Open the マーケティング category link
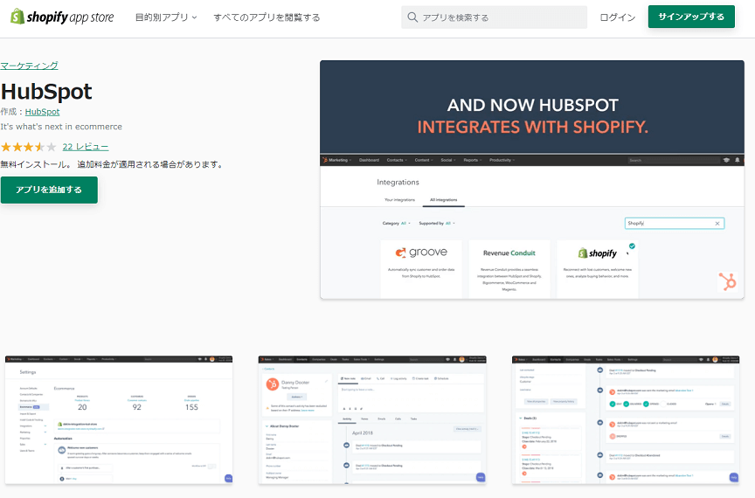 (x=29, y=66)
